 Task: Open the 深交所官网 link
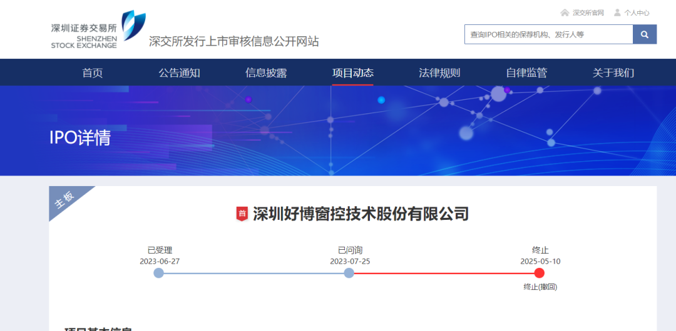pyautogui.click(x=588, y=13)
